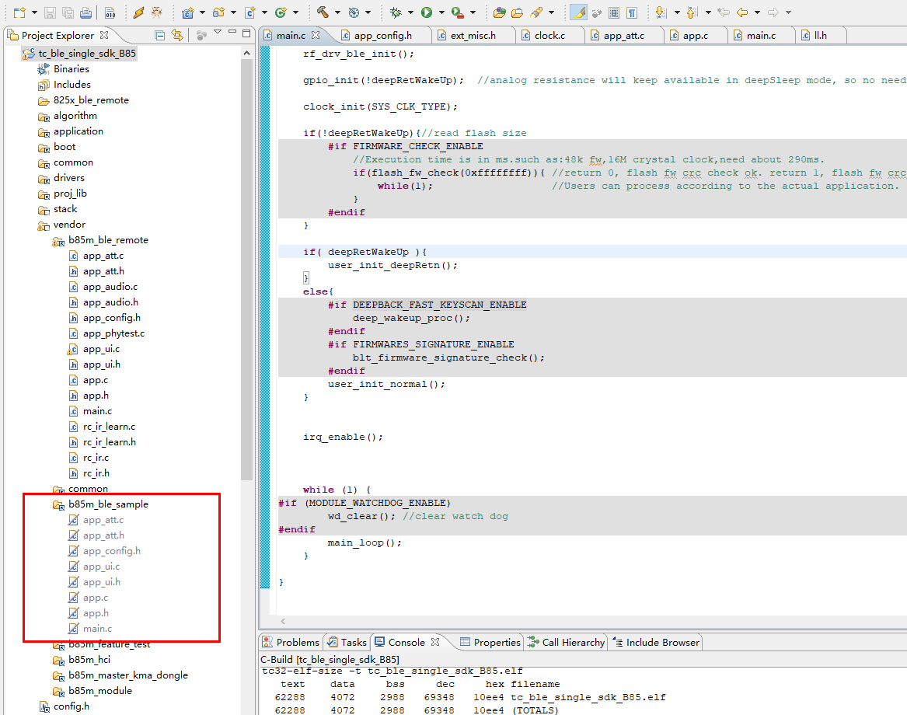The height and width of the screenshot is (715, 907).
Task: Switch to the clock.c editor tab
Action: (549, 35)
